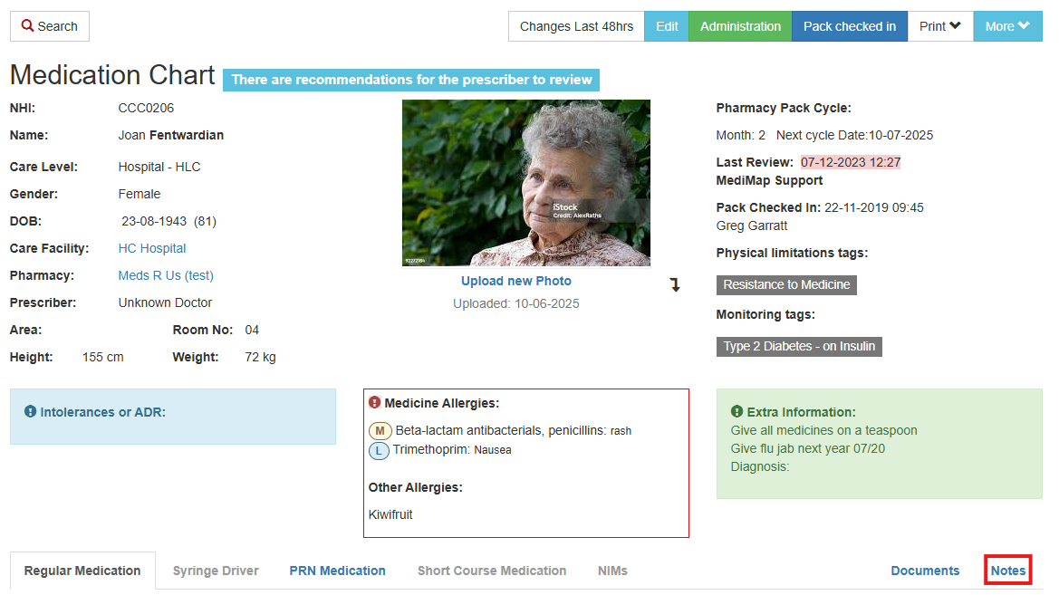1059x595 pixels.
Task: Click the patient photo thumbnail
Action: coord(525,183)
